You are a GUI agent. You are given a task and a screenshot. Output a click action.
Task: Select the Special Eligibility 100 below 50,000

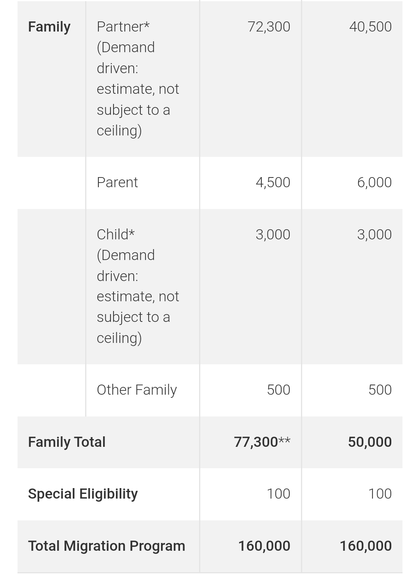point(380,494)
